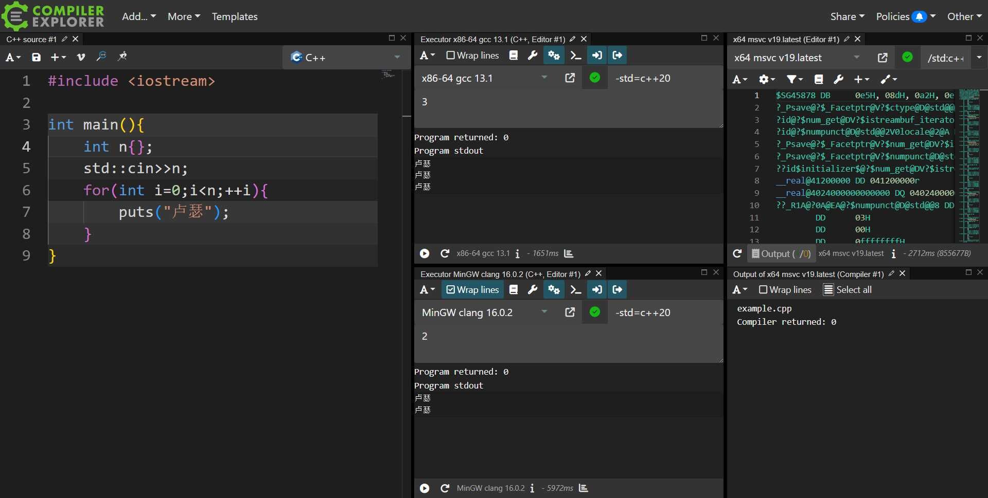988x498 pixels.
Task: Show gcc 13.1 compiler info icon
Action: pyautogui.click(x=518, y=253)
